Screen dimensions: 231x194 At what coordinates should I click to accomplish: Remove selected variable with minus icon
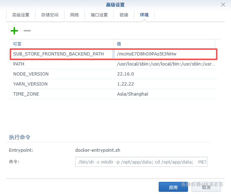click(27, 31)
